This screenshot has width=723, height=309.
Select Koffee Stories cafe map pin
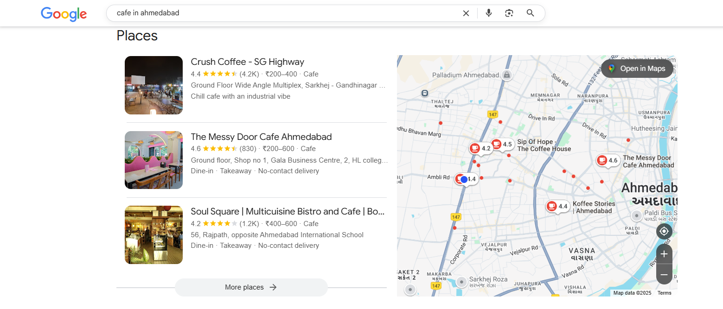(551, 206)
